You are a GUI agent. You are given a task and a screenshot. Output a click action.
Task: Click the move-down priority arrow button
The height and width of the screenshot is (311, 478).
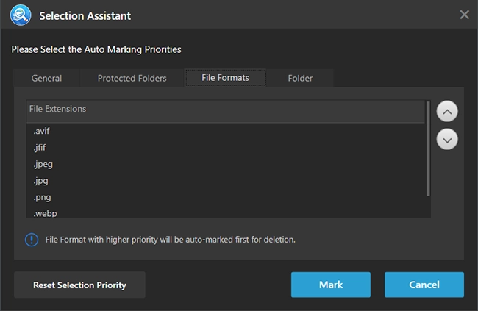[x=447, y=140]
